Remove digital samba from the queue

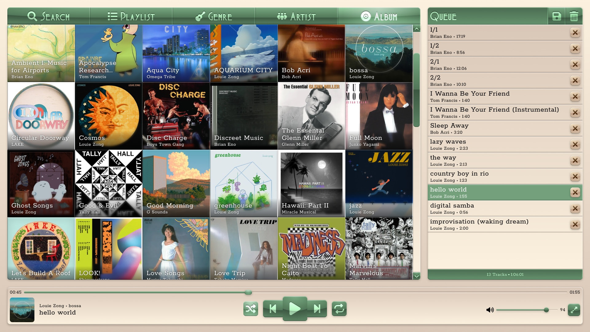point(575,208)
